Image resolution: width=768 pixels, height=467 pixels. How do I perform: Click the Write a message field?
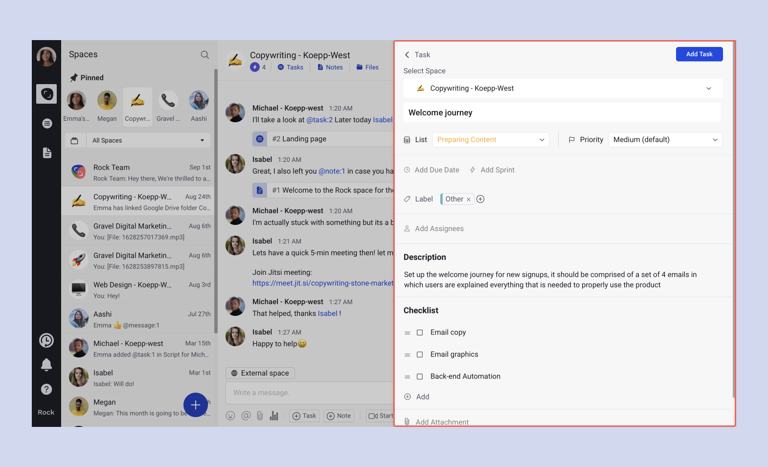click(x=309, y=393)
